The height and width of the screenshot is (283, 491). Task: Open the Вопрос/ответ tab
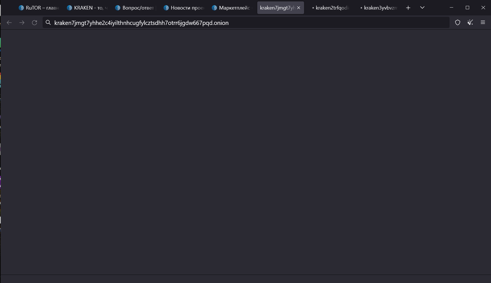136,8
